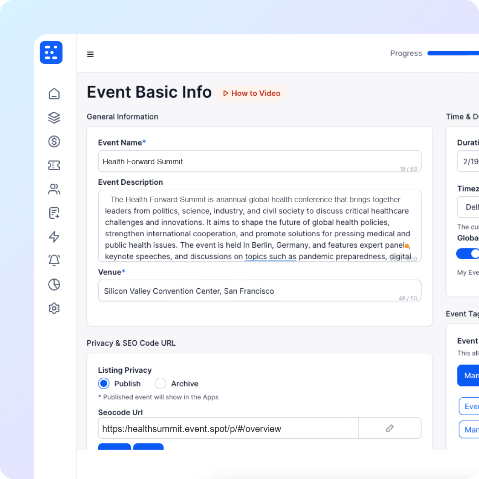Click the outlined Man tag button
The height and width of the screenshot is (479, 479).
tap(469, 430)
